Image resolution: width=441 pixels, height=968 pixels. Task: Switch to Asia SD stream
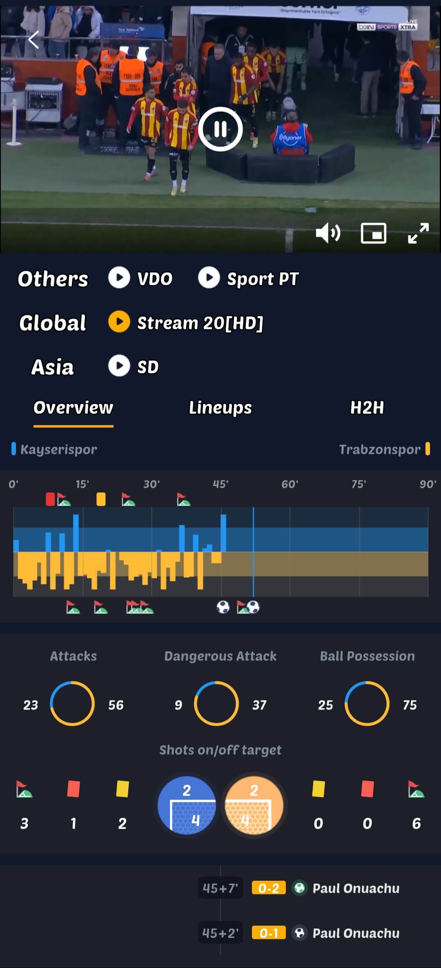click(x=134, y=367)
